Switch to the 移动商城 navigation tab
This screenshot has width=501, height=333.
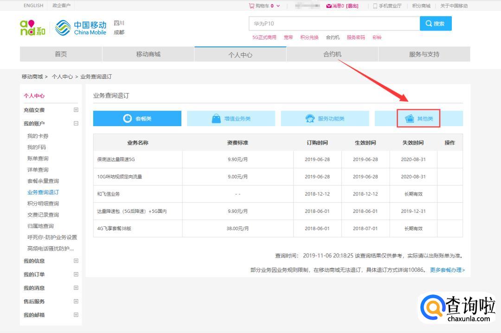pos(148,54)
